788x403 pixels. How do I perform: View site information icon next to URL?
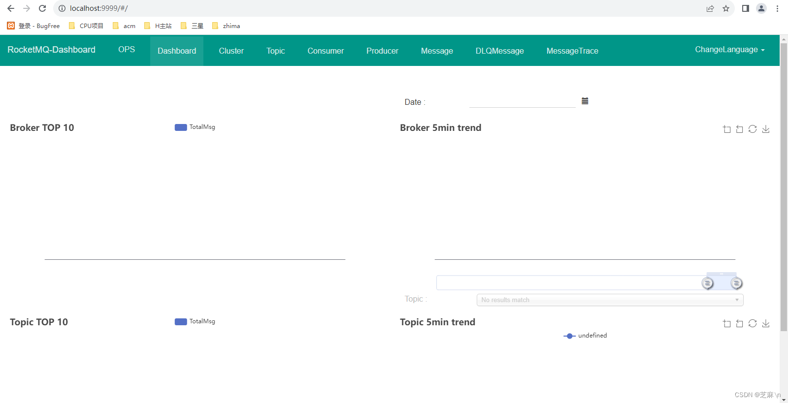62,8
